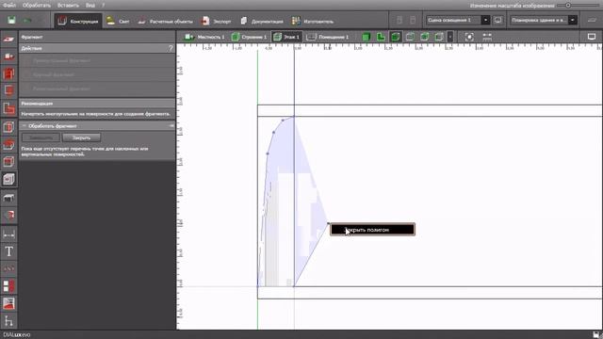Open the Вид menu
Viewport: 603px width, 339px height.
tap(90, 6)
